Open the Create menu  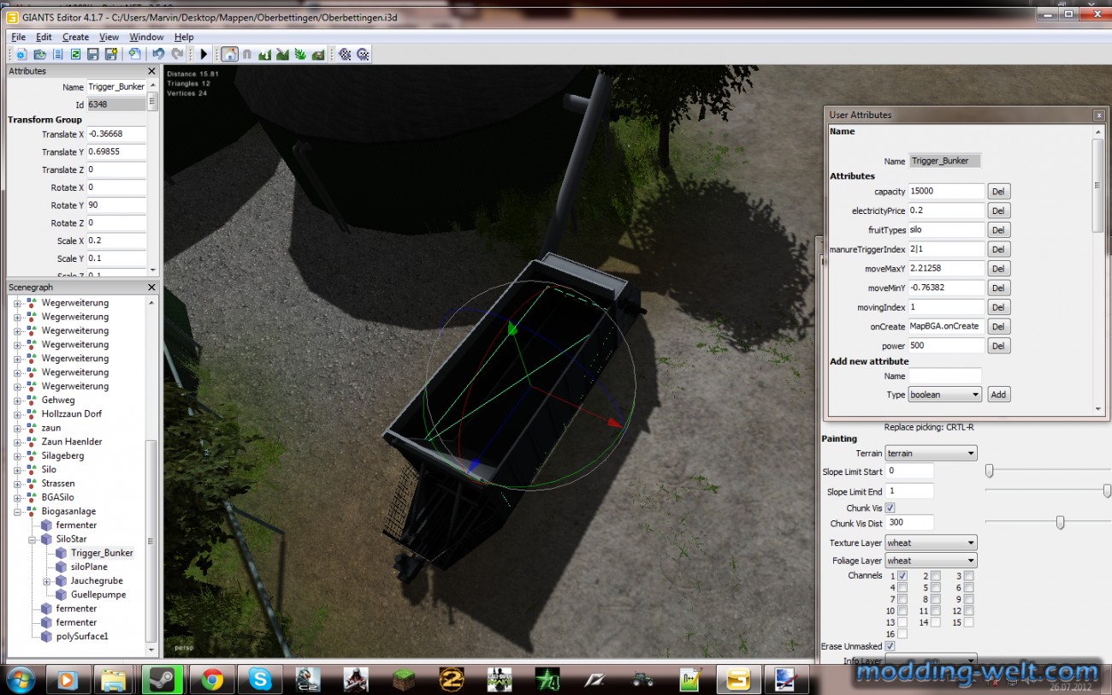pos(75,37)
